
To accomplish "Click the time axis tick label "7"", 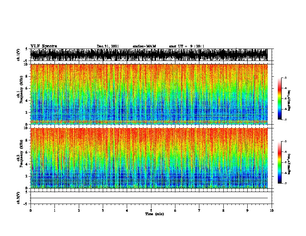I will [x=199, y=211].
